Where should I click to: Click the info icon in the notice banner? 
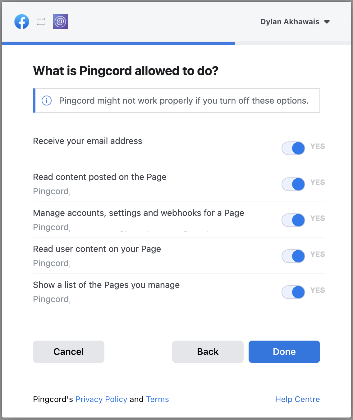coord(47,101)
